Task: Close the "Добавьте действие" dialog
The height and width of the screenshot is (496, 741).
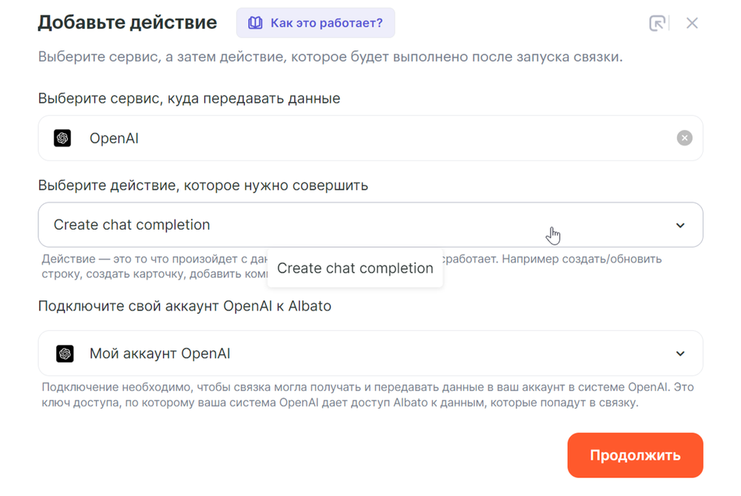Action: (692, 23)
